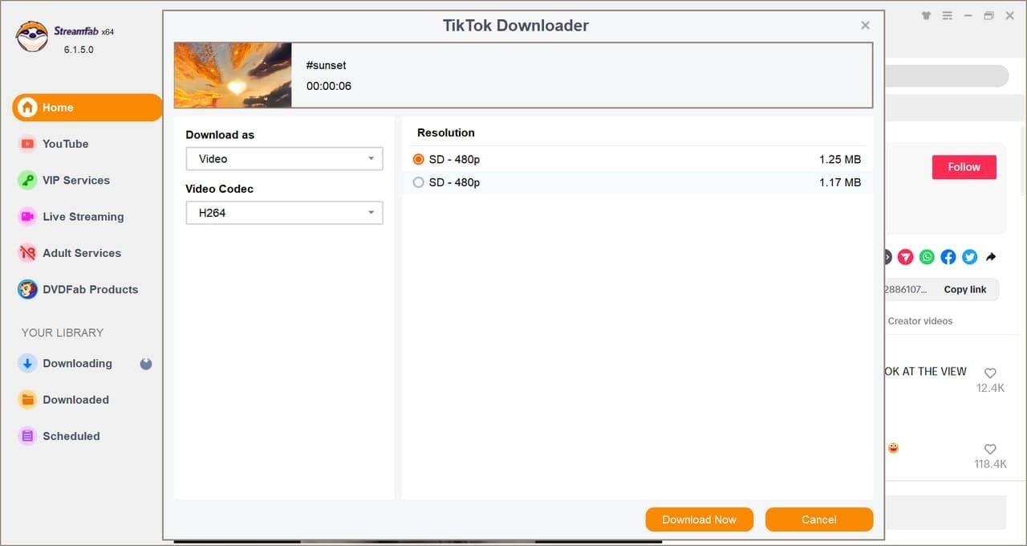Screen dimensions: 1027x546
Task: Open the YouTube section
Action: [65, 144]
